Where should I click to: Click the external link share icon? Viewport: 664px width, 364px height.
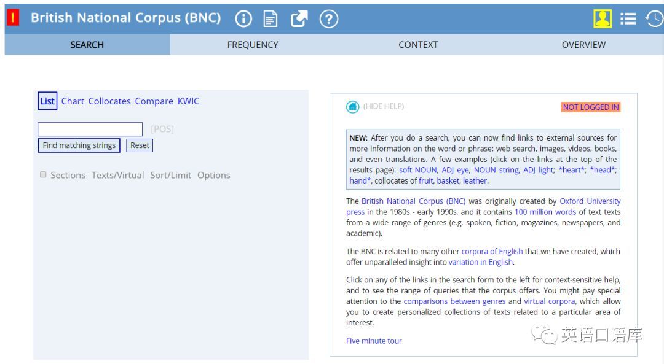299,18
